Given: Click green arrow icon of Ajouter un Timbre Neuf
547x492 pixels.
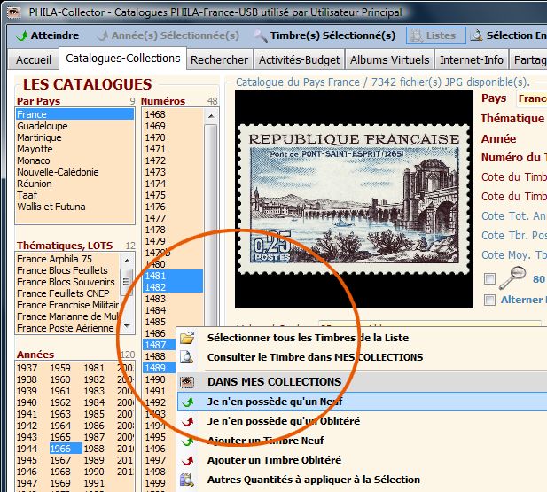Looking at the screenshot, I should 188,441.
